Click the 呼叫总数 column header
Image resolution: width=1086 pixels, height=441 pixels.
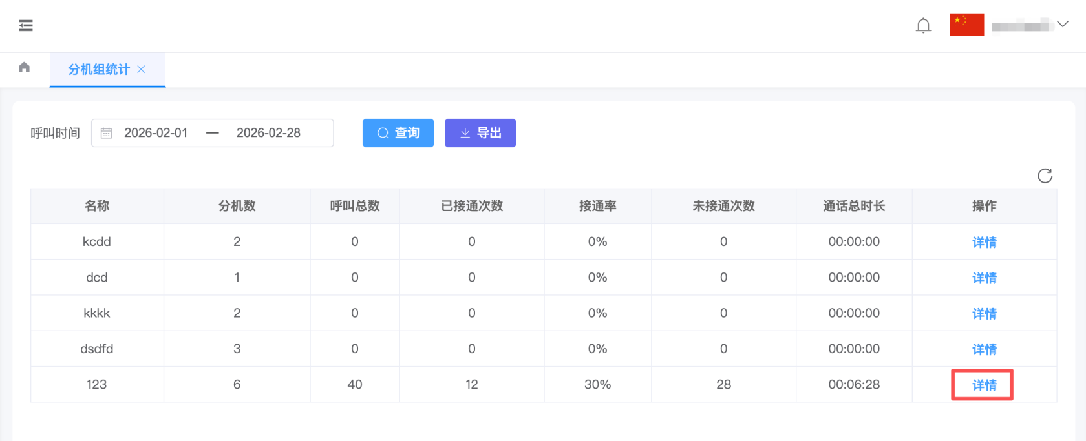[x=354, y=206]
